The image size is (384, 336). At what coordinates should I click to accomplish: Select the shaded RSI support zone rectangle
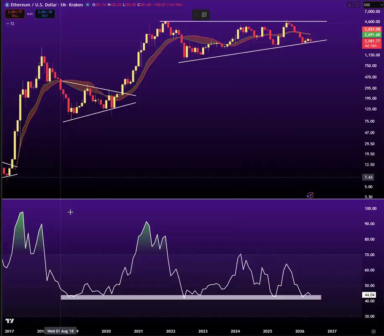point(191,297)
